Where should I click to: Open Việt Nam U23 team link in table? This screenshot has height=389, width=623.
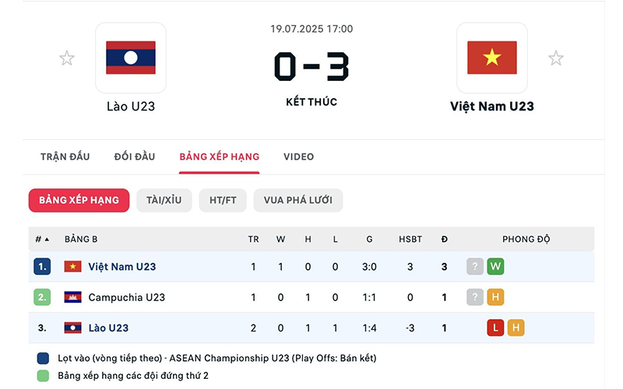tap(122, 267)
